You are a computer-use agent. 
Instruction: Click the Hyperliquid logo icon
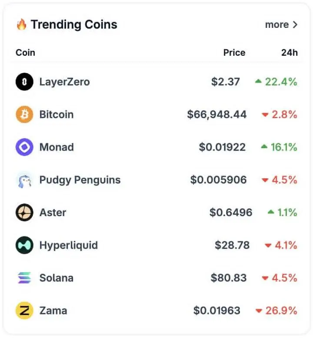[x=24, y=245]
